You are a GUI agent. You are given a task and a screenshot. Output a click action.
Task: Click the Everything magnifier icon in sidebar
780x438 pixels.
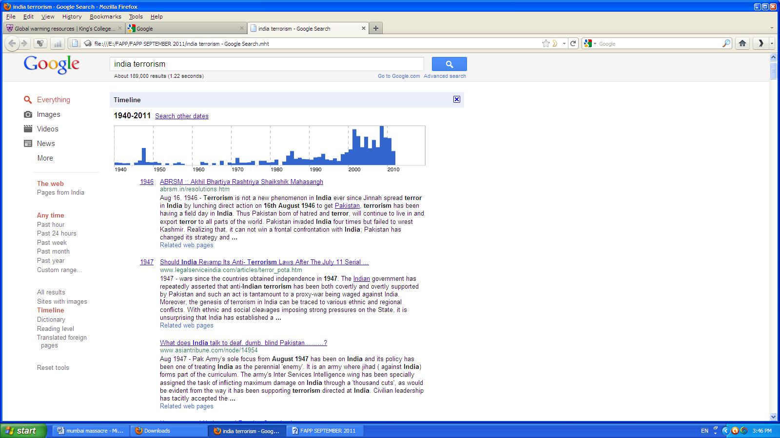[x=28, y=100]
